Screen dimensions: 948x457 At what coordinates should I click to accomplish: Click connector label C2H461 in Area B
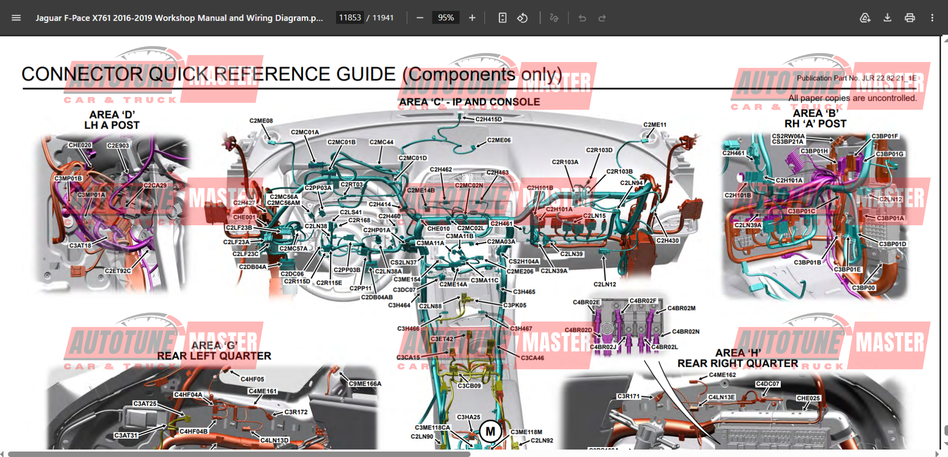click(733, 153)
